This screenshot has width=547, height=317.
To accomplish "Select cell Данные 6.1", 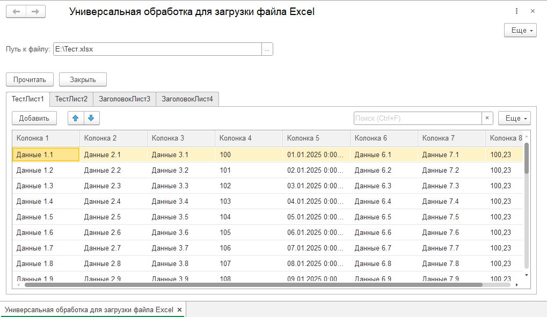I will tap(384, 154).
